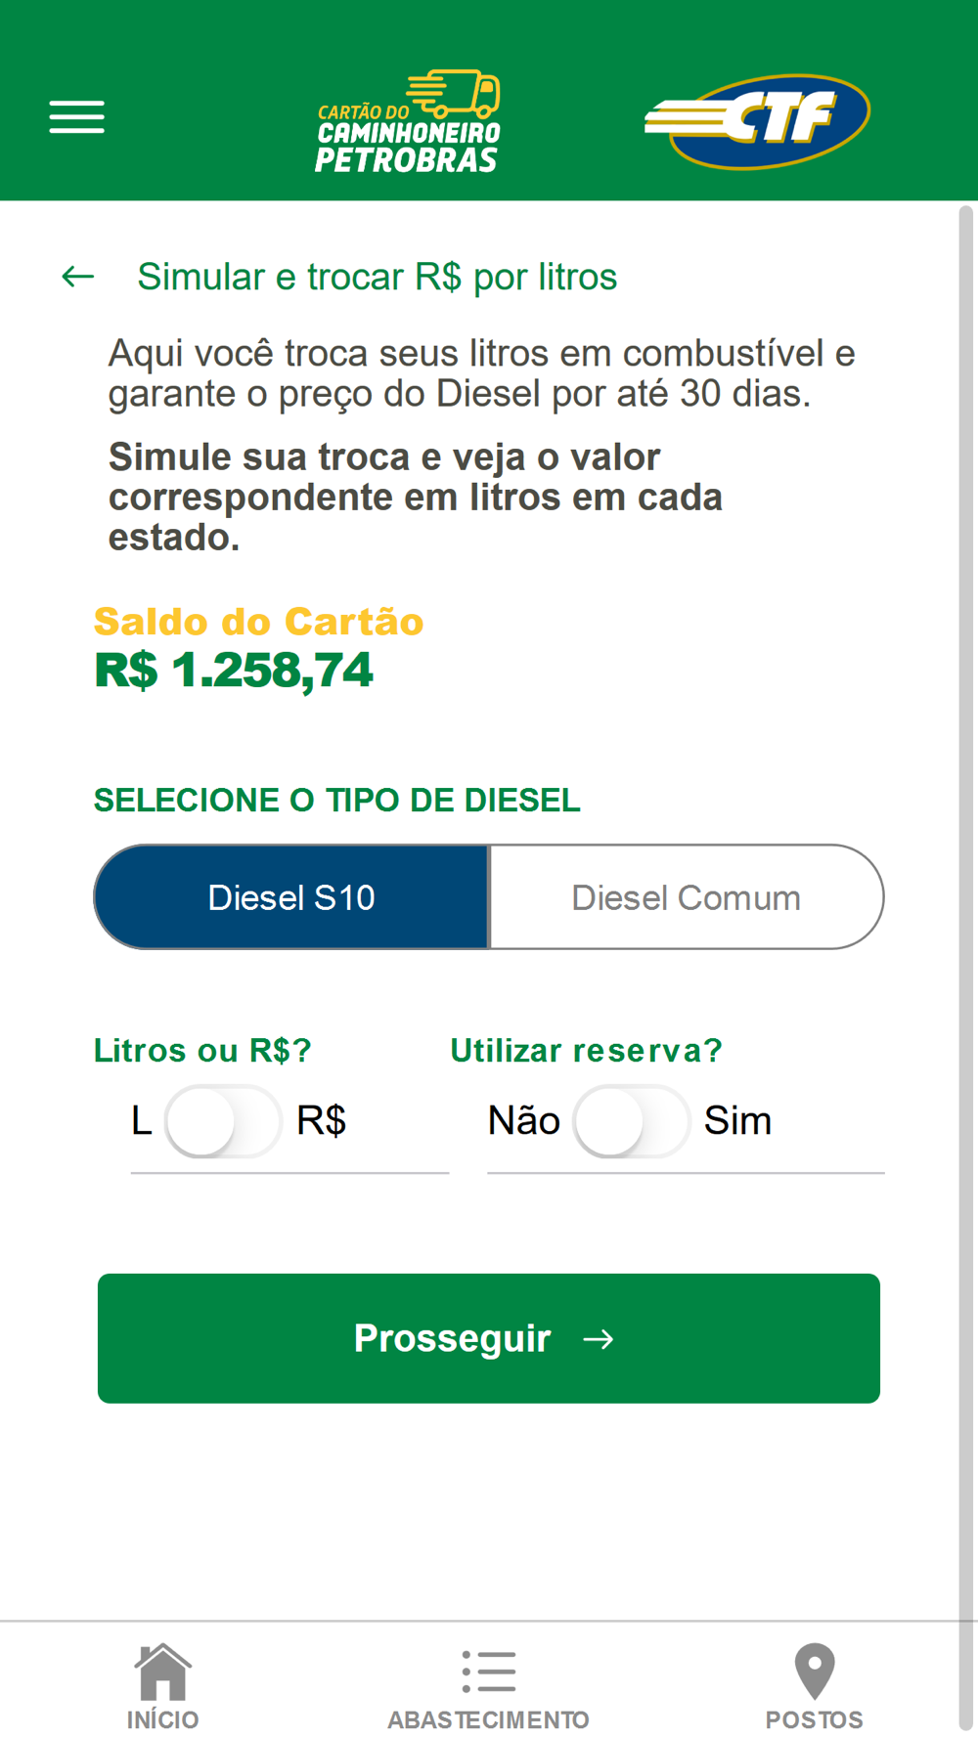Click the card balance R$ 1.258,74
This screenshot has width=978, height=1738.
tap(234, 671)
